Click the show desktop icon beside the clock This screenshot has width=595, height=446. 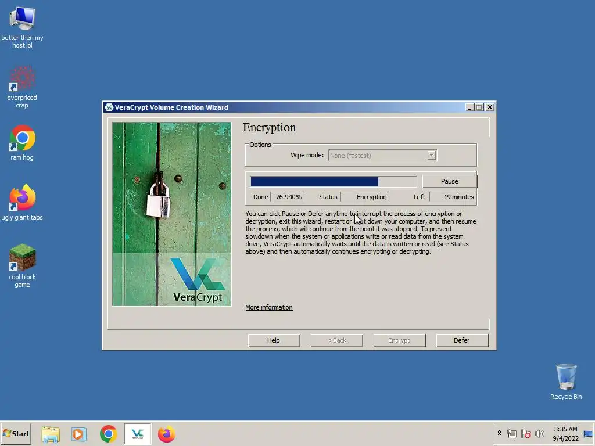588,434
